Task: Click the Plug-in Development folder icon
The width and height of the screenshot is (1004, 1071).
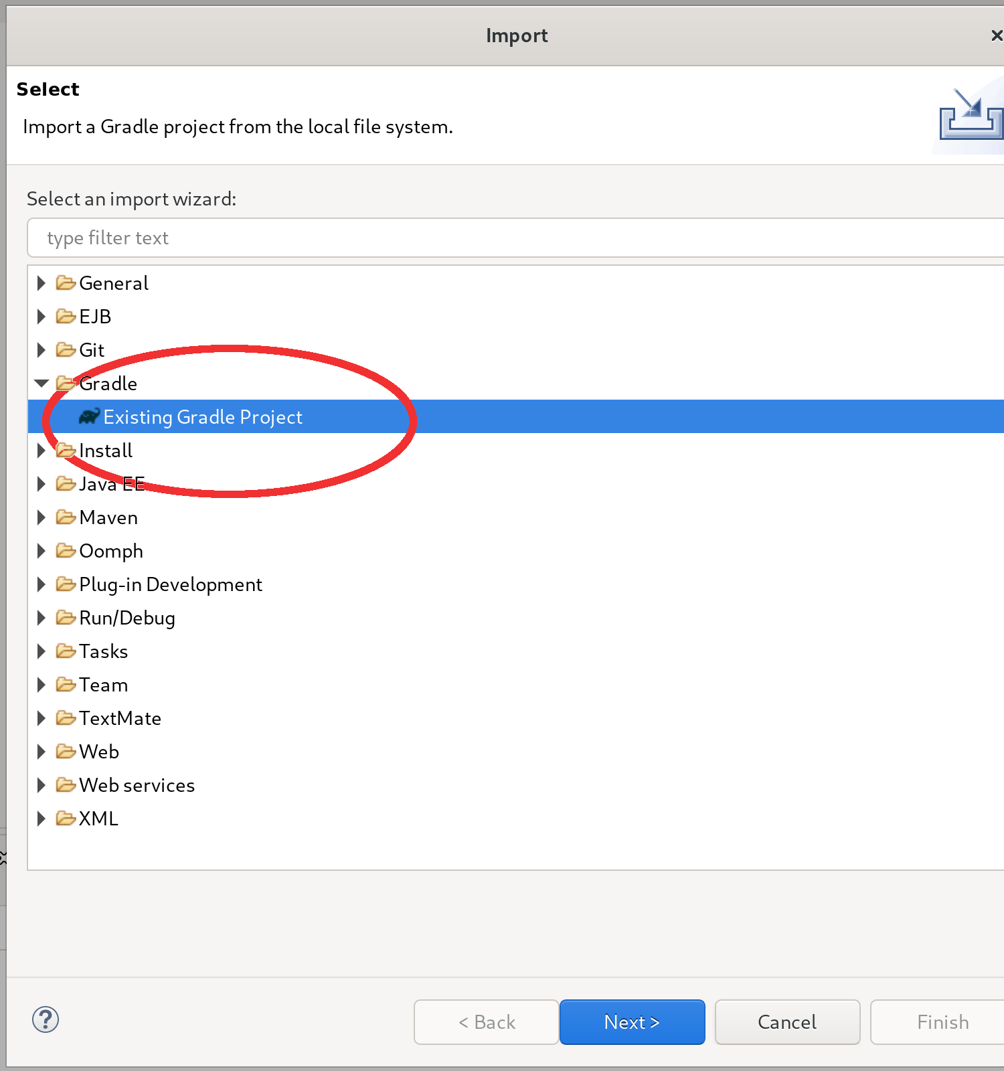Action: tap(66, 584)
